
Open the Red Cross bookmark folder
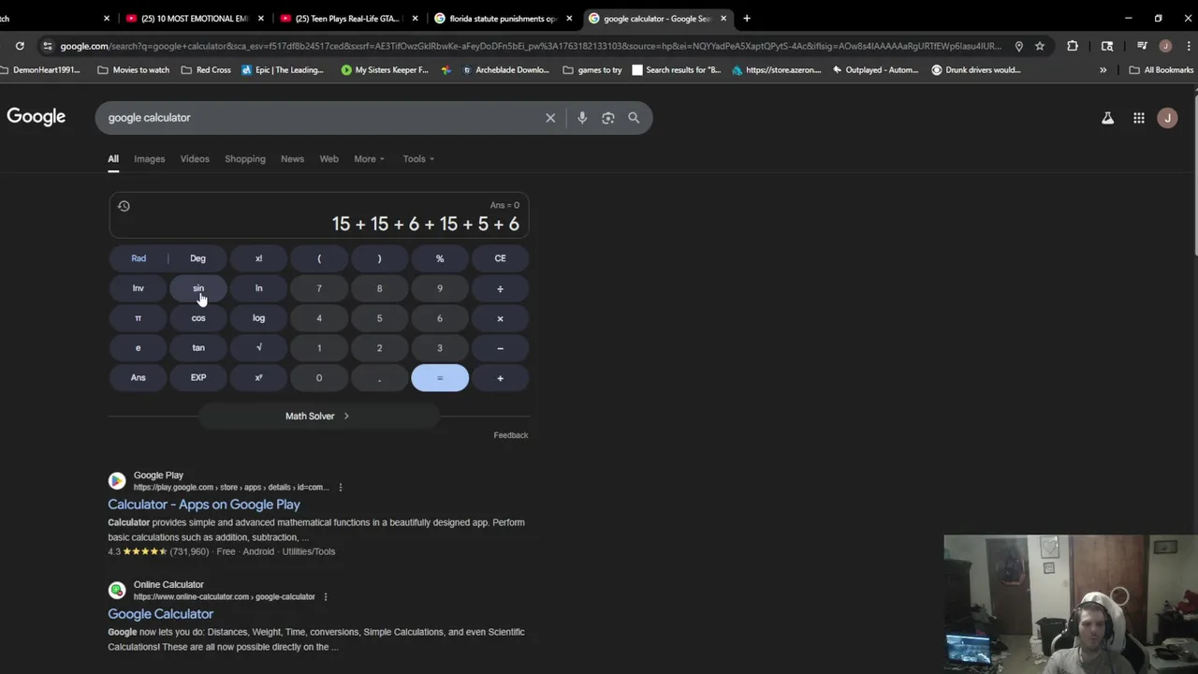[206, 69]
